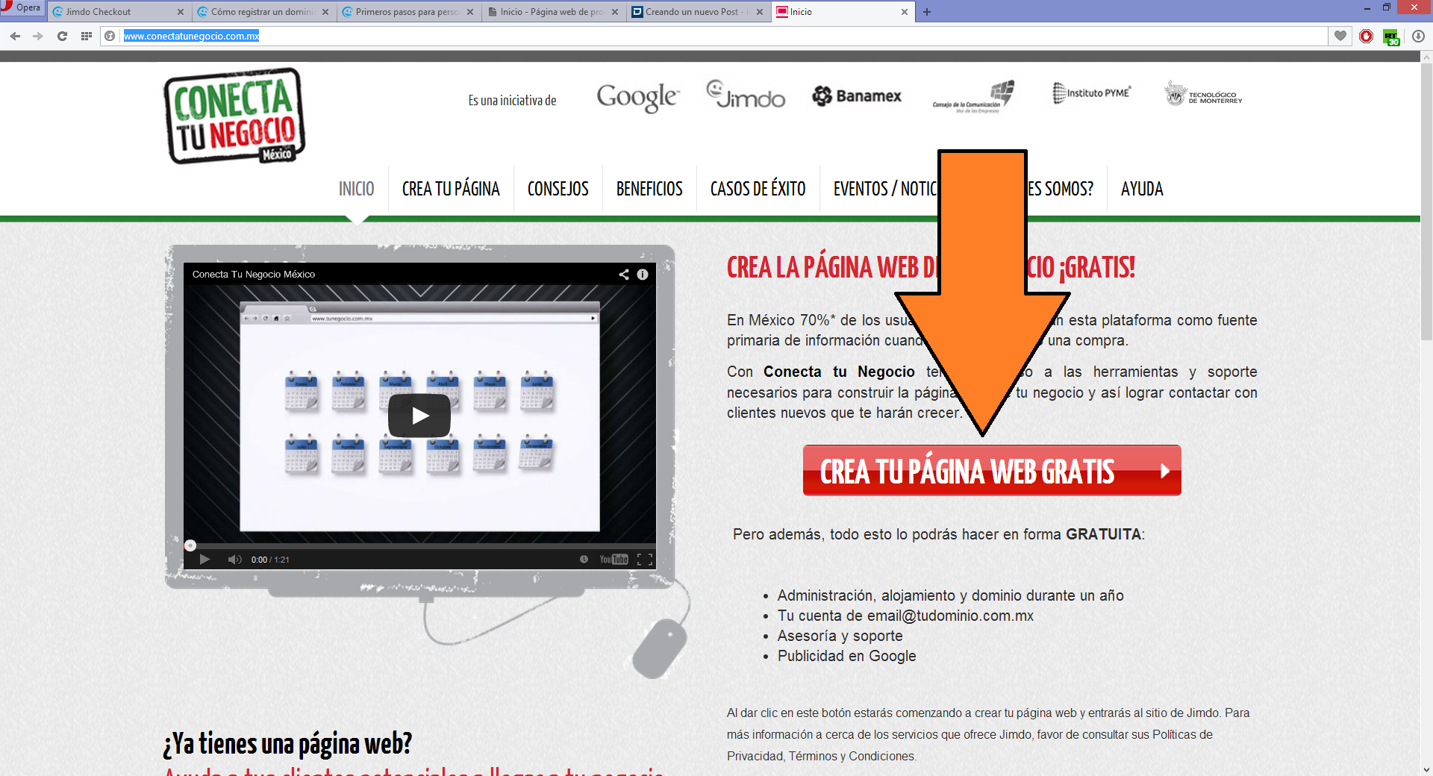Open the CASOS DE ÉXITO navigation item

click(758, 189)
